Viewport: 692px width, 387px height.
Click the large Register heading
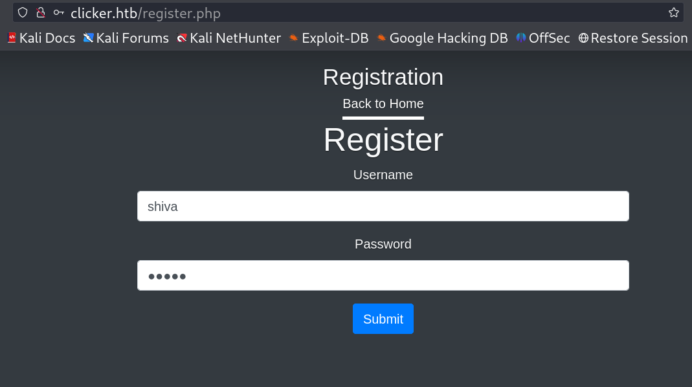tap(383, 140)
